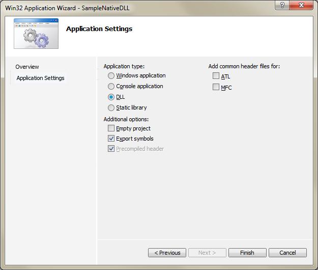
Task: Click the disabled Next button
Action: (207, 253)
